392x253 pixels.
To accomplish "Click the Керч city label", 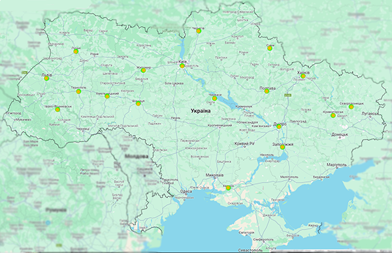I will 312,226.
